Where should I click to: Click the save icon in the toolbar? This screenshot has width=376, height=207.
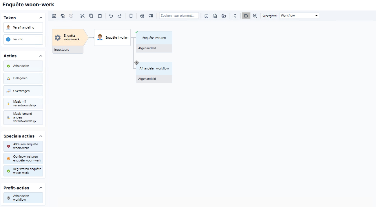[x=54, y=16]
